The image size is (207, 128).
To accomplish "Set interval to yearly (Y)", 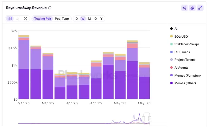I will click(101, 19).
